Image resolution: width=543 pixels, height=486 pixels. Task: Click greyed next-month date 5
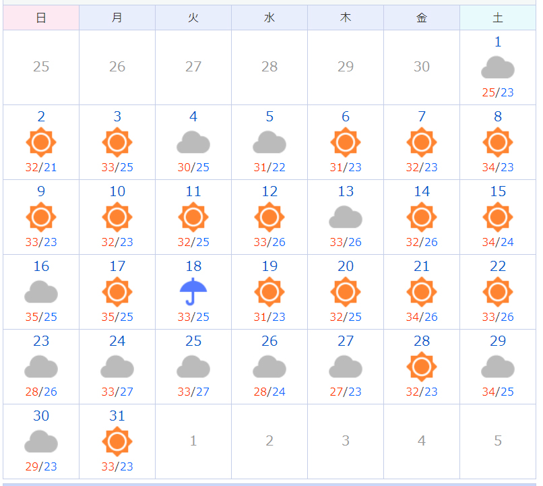point(498,441)
